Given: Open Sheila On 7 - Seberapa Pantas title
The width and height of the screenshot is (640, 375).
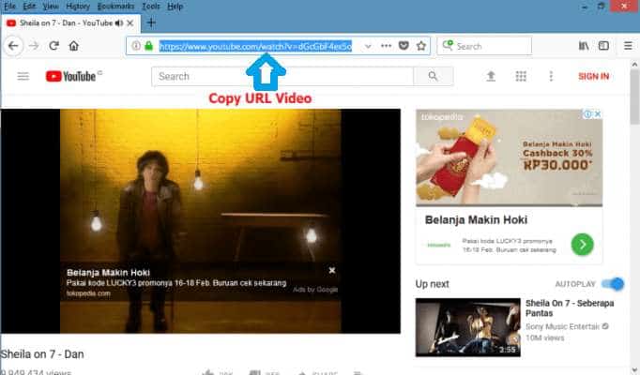Looking at the screenshot, I should pos(570,308).
